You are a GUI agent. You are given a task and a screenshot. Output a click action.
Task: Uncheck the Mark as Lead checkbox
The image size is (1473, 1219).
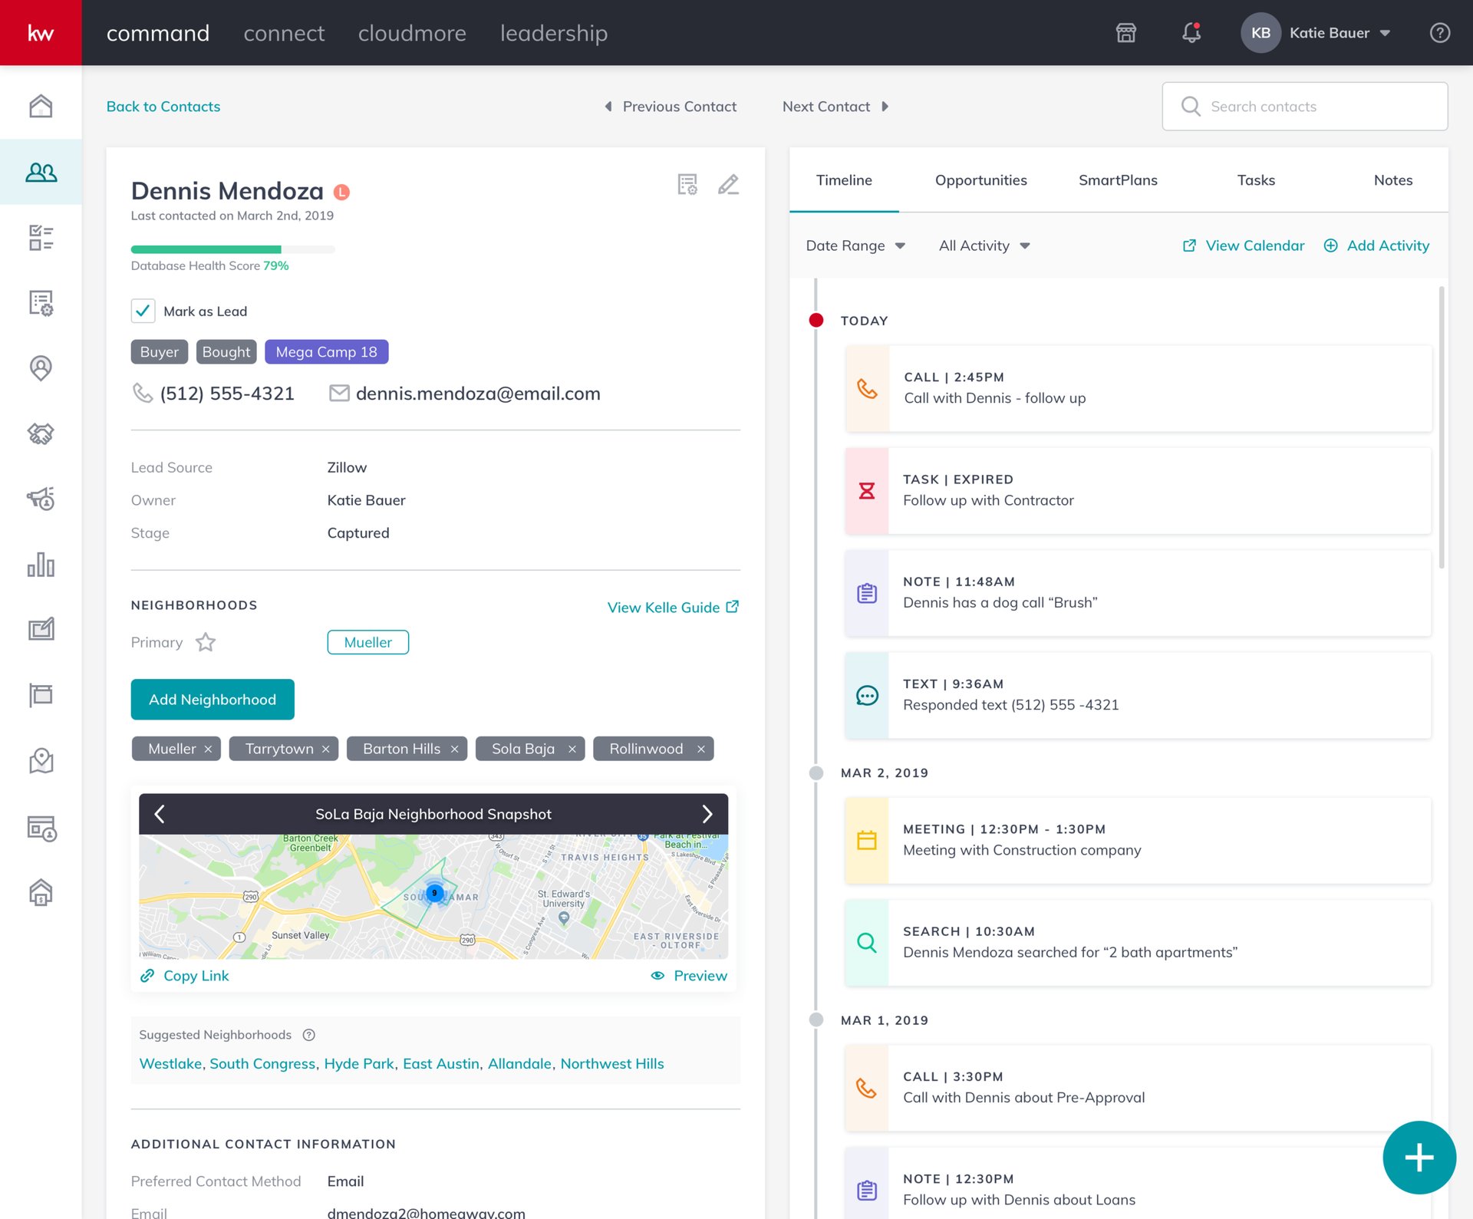tap(143, 311)
